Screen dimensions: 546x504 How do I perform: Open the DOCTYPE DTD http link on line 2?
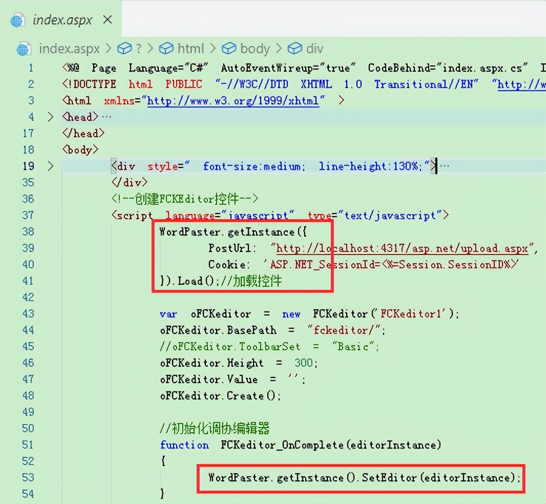pos(521,85)
